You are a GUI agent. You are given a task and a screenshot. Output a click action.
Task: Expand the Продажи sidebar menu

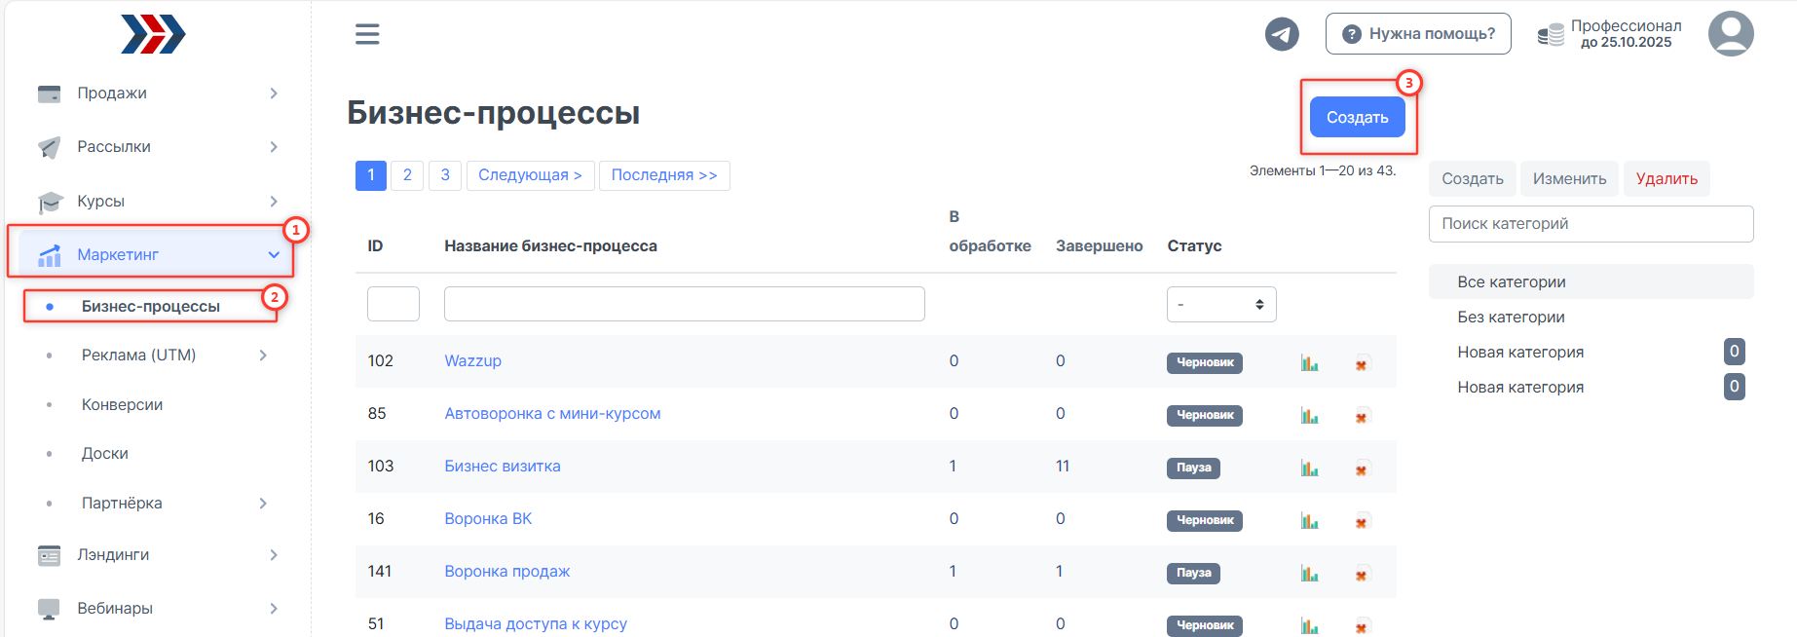point(156,94)
